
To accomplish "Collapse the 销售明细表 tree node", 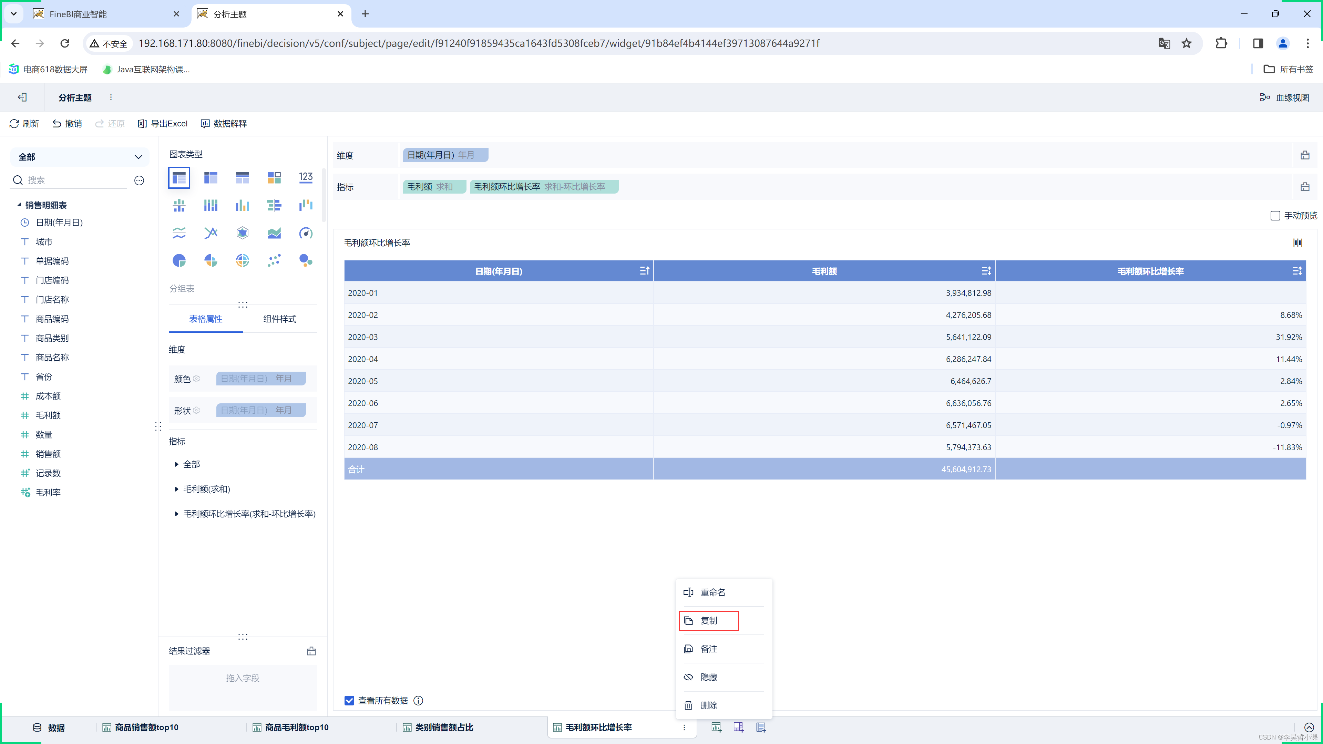I will 19,205.
